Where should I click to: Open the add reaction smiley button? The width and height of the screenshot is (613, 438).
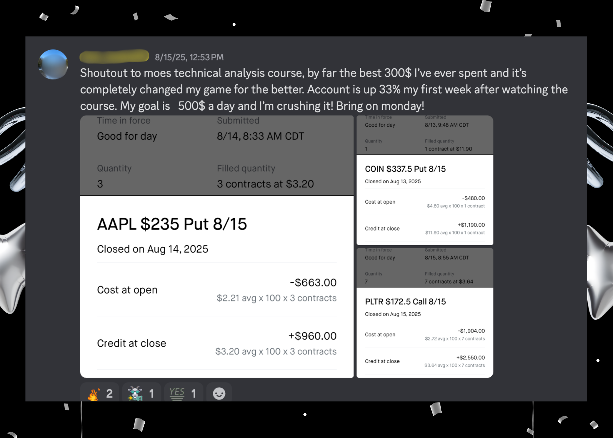click(219, 393)
